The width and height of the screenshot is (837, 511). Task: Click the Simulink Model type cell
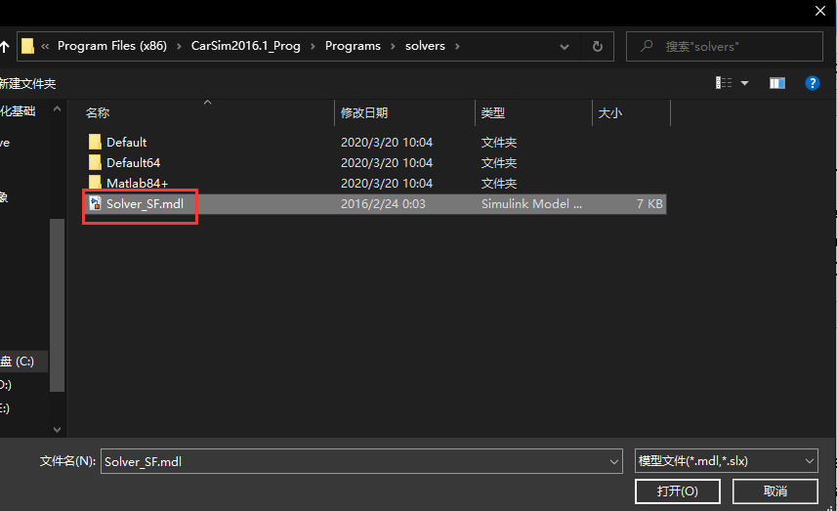[531, 203]
